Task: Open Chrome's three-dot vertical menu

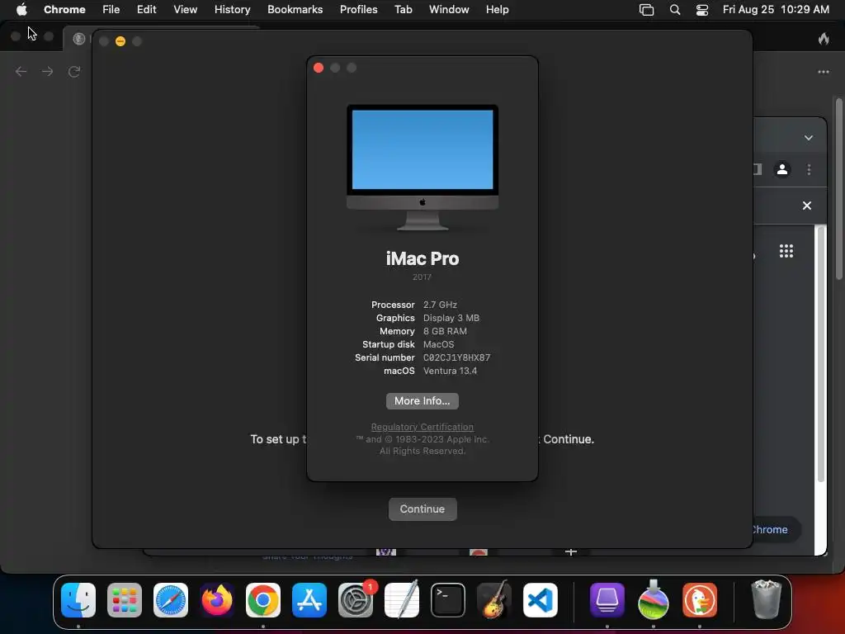Action: 809,169
